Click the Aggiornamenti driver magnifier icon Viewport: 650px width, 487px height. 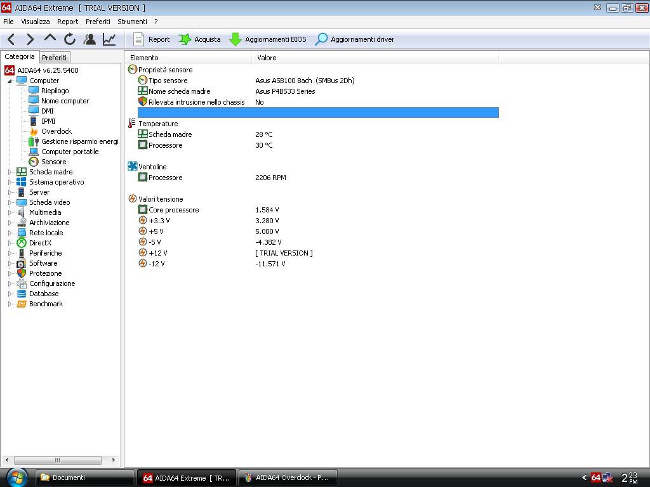[322, 39]
